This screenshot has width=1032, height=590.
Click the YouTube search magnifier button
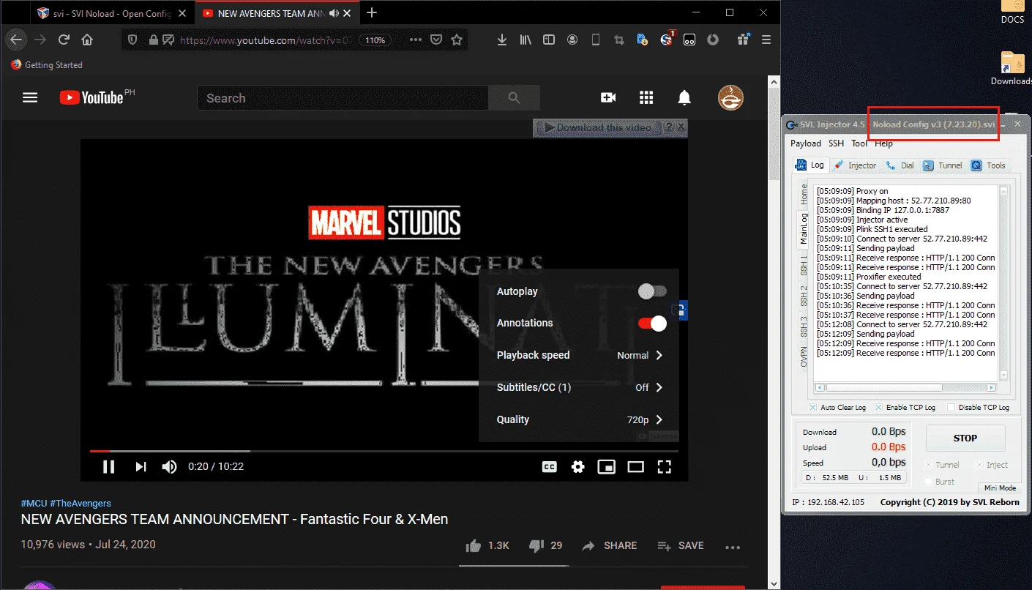pos(514,98)
